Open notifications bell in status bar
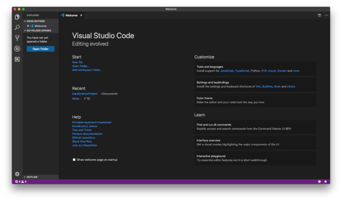342x201 pixels. click(x=325, y=182)
